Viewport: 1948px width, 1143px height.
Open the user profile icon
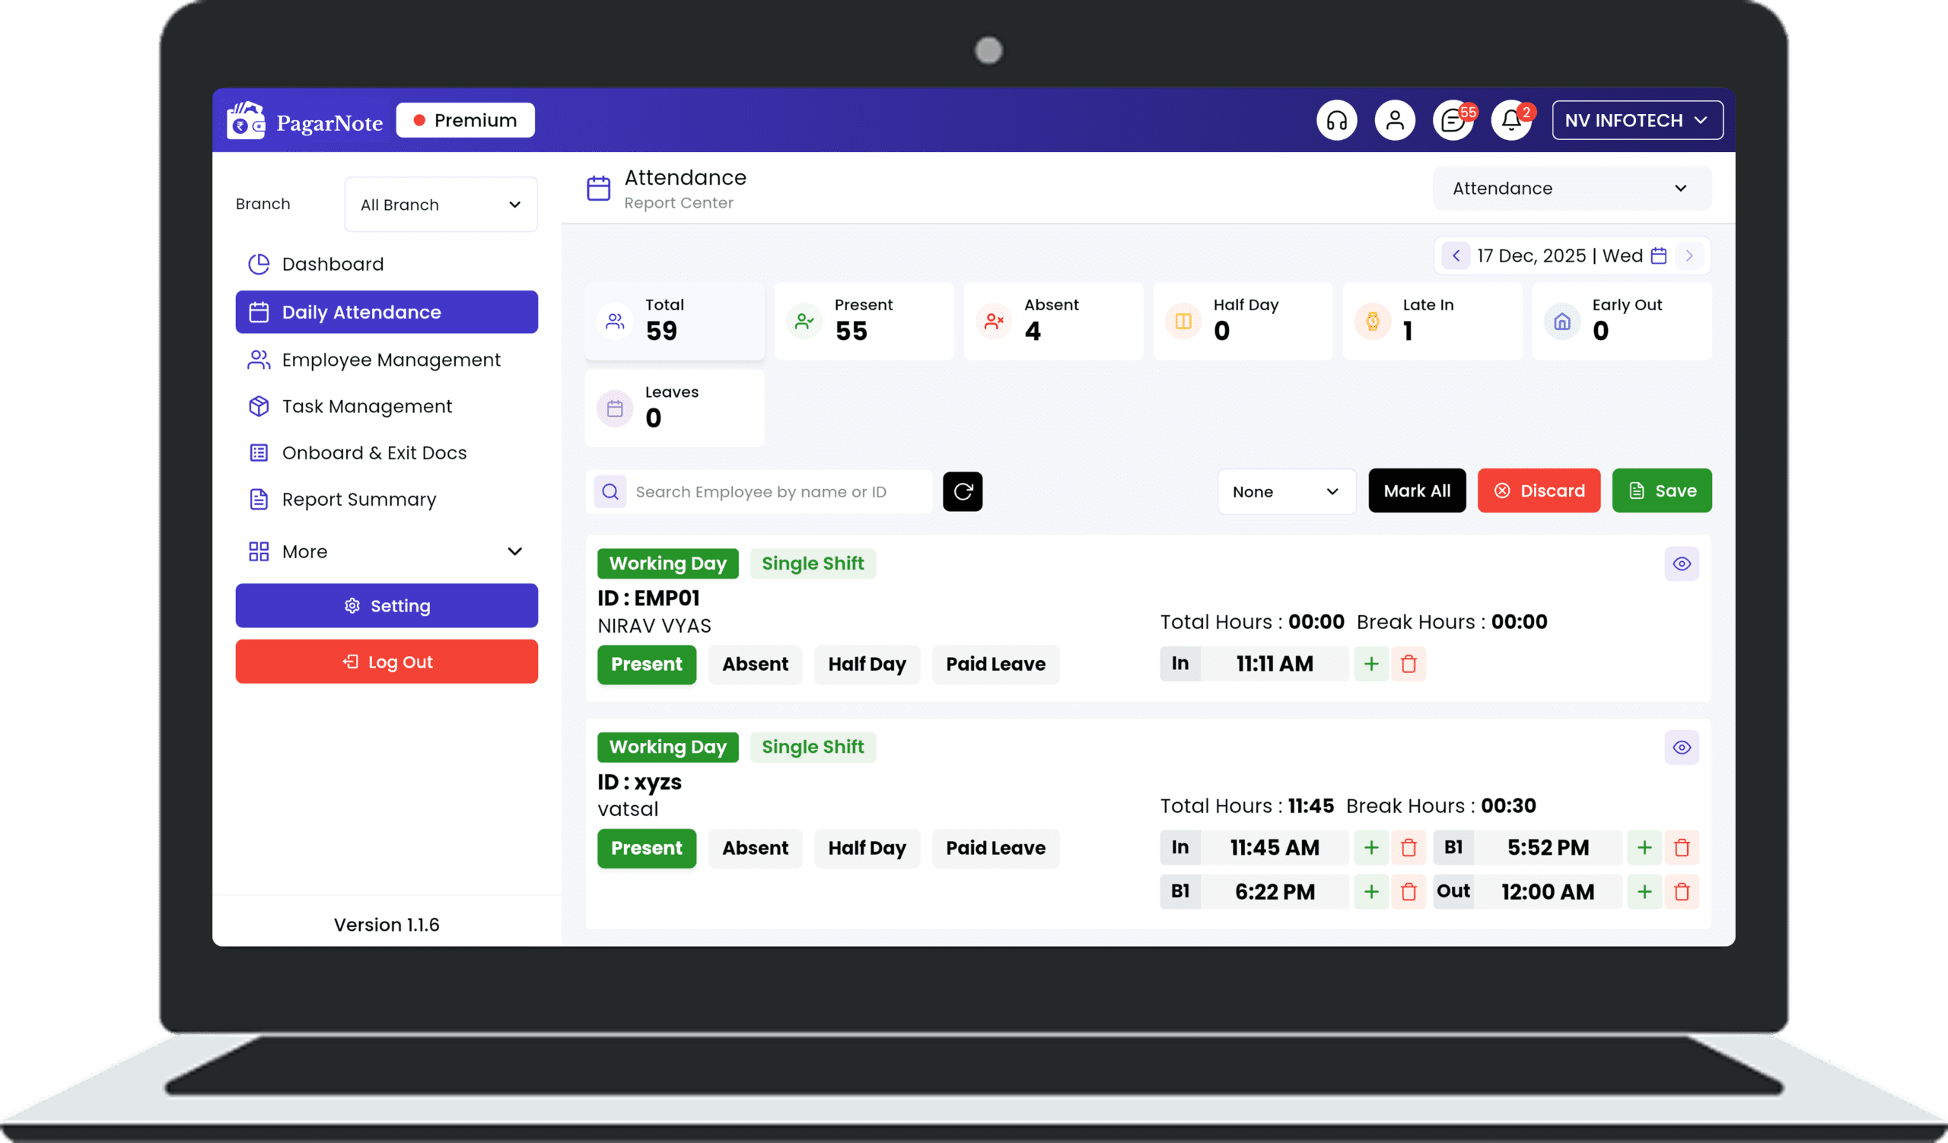click(1395, 120)
